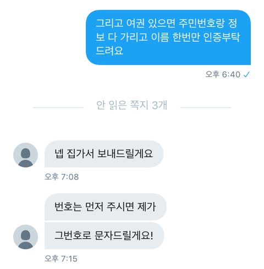Select the message 번호는 먼저 주시면 제가
Screen dimensions: 264x269
click(x=106, y=207)
